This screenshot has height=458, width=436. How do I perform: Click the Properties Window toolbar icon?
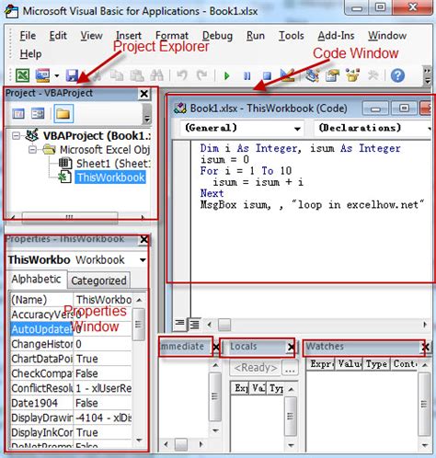(x=332, y=75)
